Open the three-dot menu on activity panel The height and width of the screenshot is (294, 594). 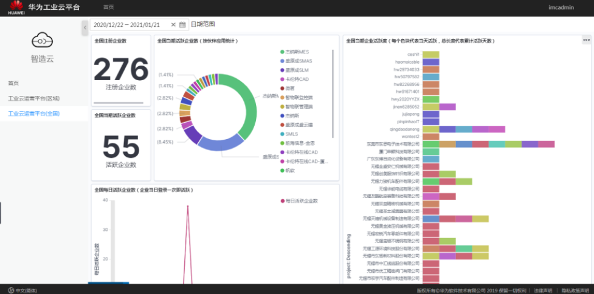[x=586, y=39]
